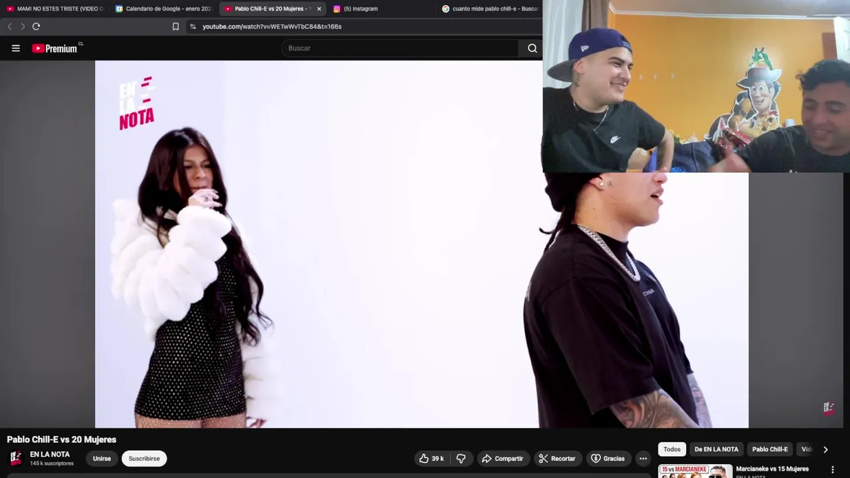850x478 pixels.
Task: Open options menu for Marcianeke vs 15 Mujeres
Action: click(832, 469)
